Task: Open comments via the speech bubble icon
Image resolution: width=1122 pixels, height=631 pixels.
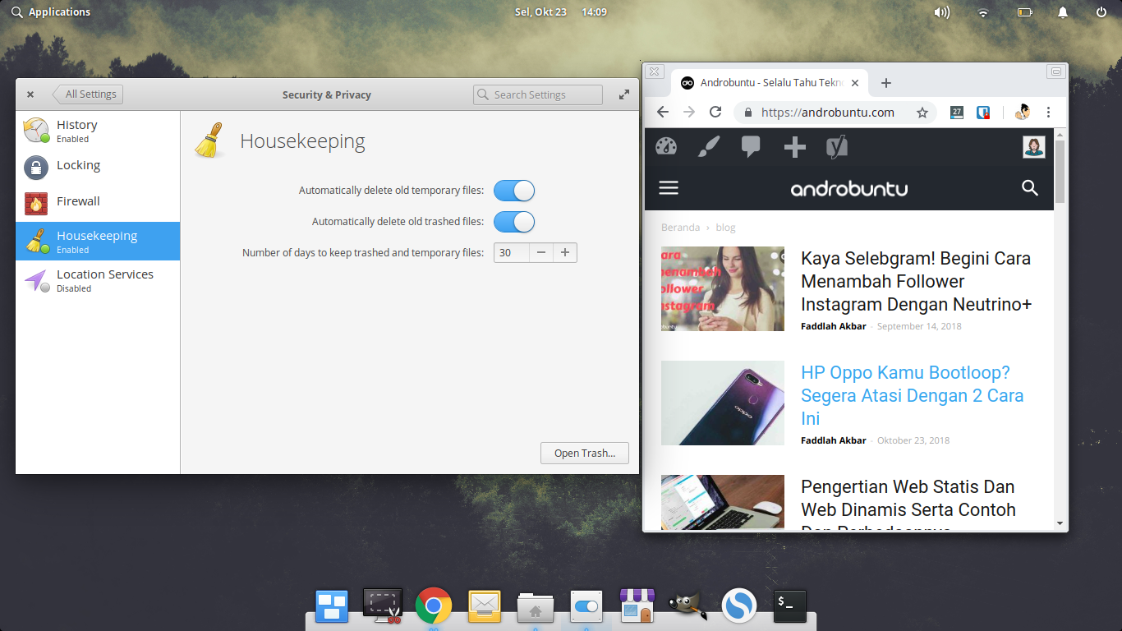Action: [x=750, y=146]
